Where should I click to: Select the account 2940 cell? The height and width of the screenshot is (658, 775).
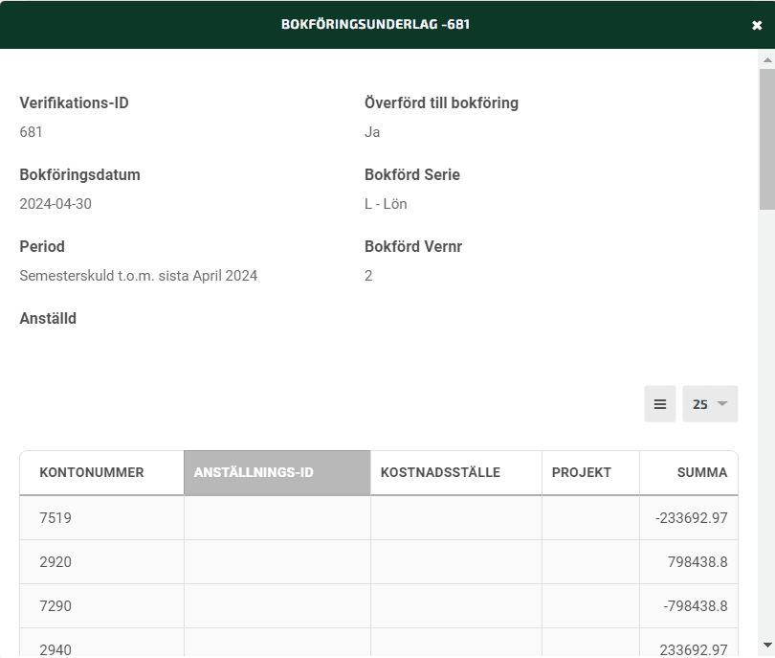(55, 649)
